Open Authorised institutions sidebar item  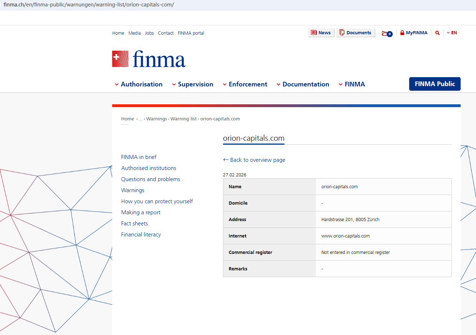(149, 168)
